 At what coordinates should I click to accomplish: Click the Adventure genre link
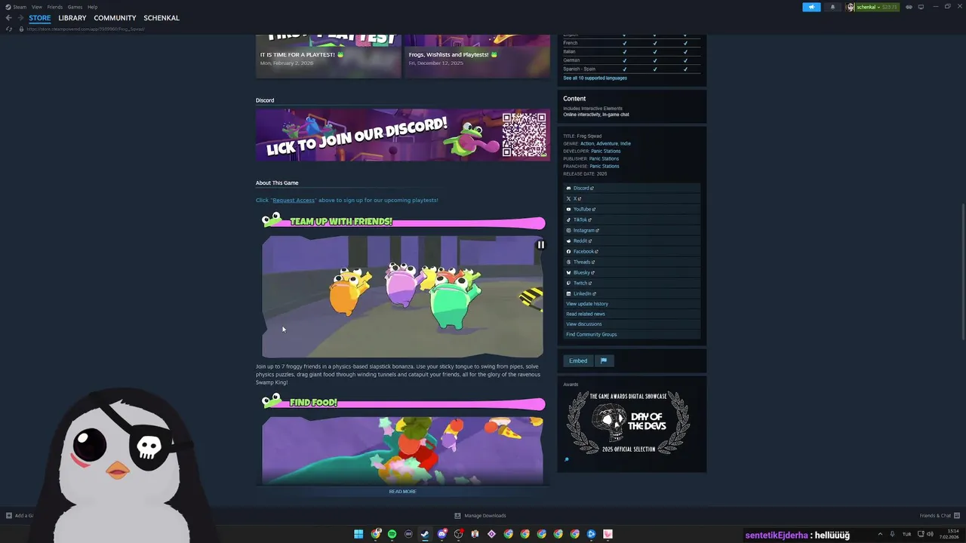click(x=607, y=143)
